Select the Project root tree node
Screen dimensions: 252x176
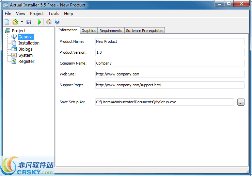pyautogui.click(x=19, y=31)
